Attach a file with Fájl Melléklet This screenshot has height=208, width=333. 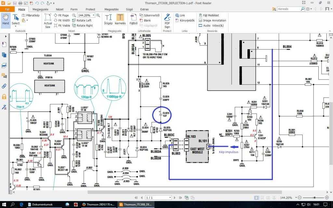click(209, 15)
